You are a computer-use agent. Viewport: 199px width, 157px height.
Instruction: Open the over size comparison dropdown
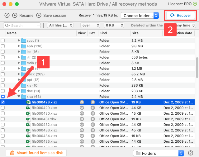point(90,25)
